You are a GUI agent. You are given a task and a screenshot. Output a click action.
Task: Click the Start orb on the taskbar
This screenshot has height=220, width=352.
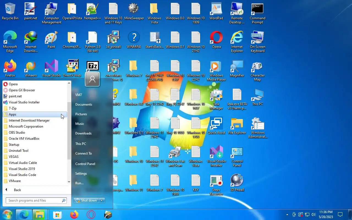pos(7,215)
